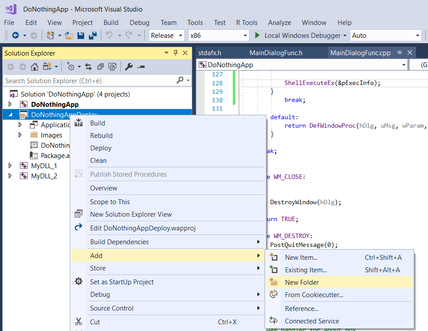Select Edit DoNothingAppDeploy.wapproj
The image size is (428, 331).
[x=168, y=228]
